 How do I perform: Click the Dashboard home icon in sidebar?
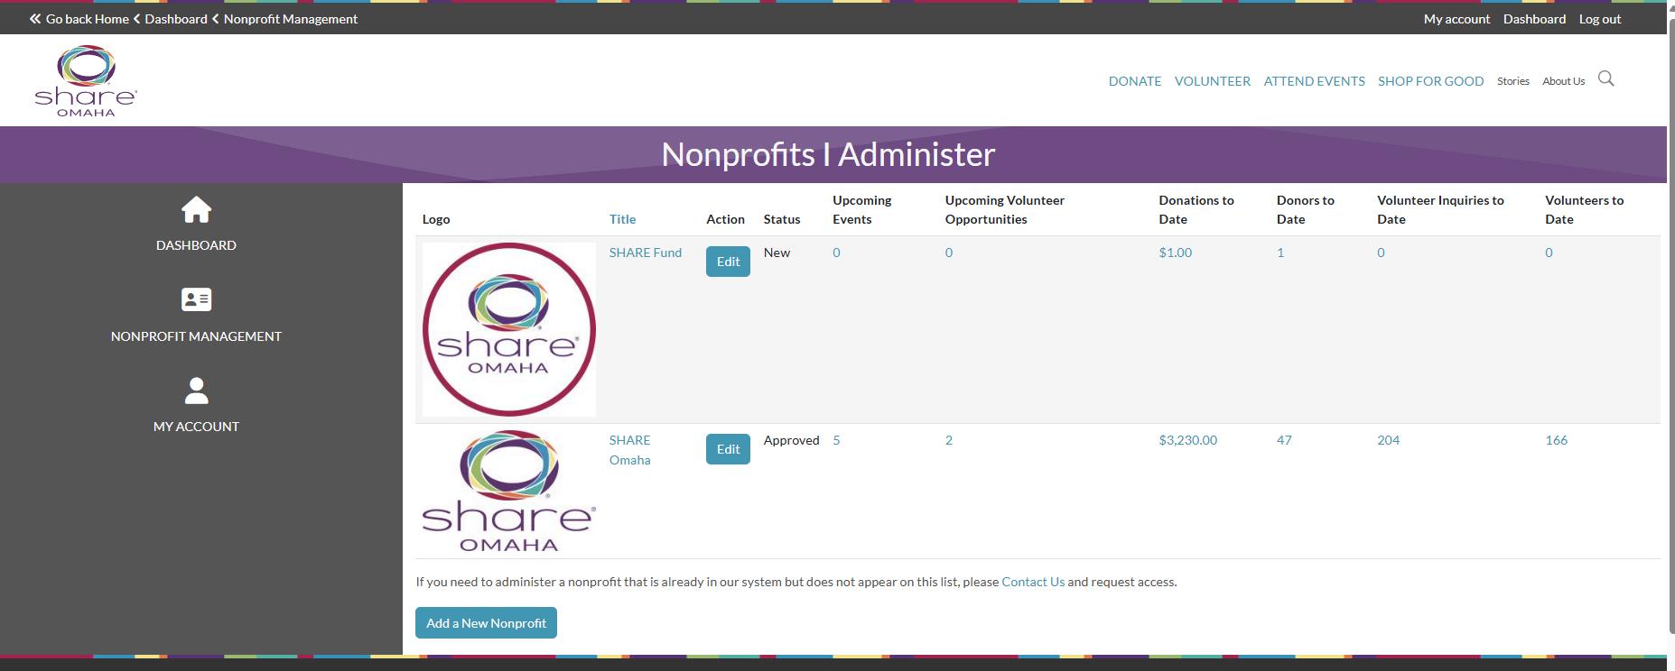(x=196, y=210)
